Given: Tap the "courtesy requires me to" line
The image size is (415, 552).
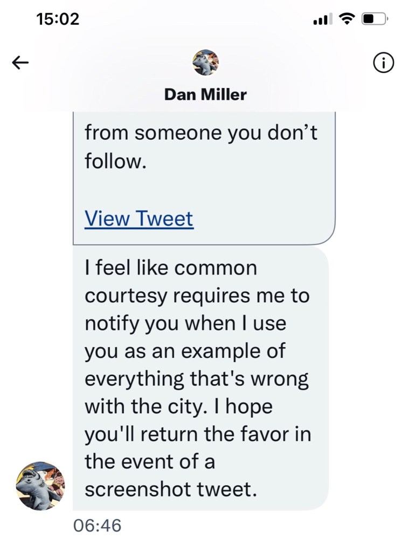Looking at the screenshot, I should (x=197, y=296).
